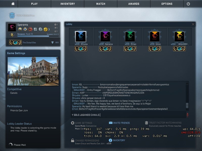Click the Sergeant rank chevron icon
Screen dimensions: 202x151
coord(12,35)
